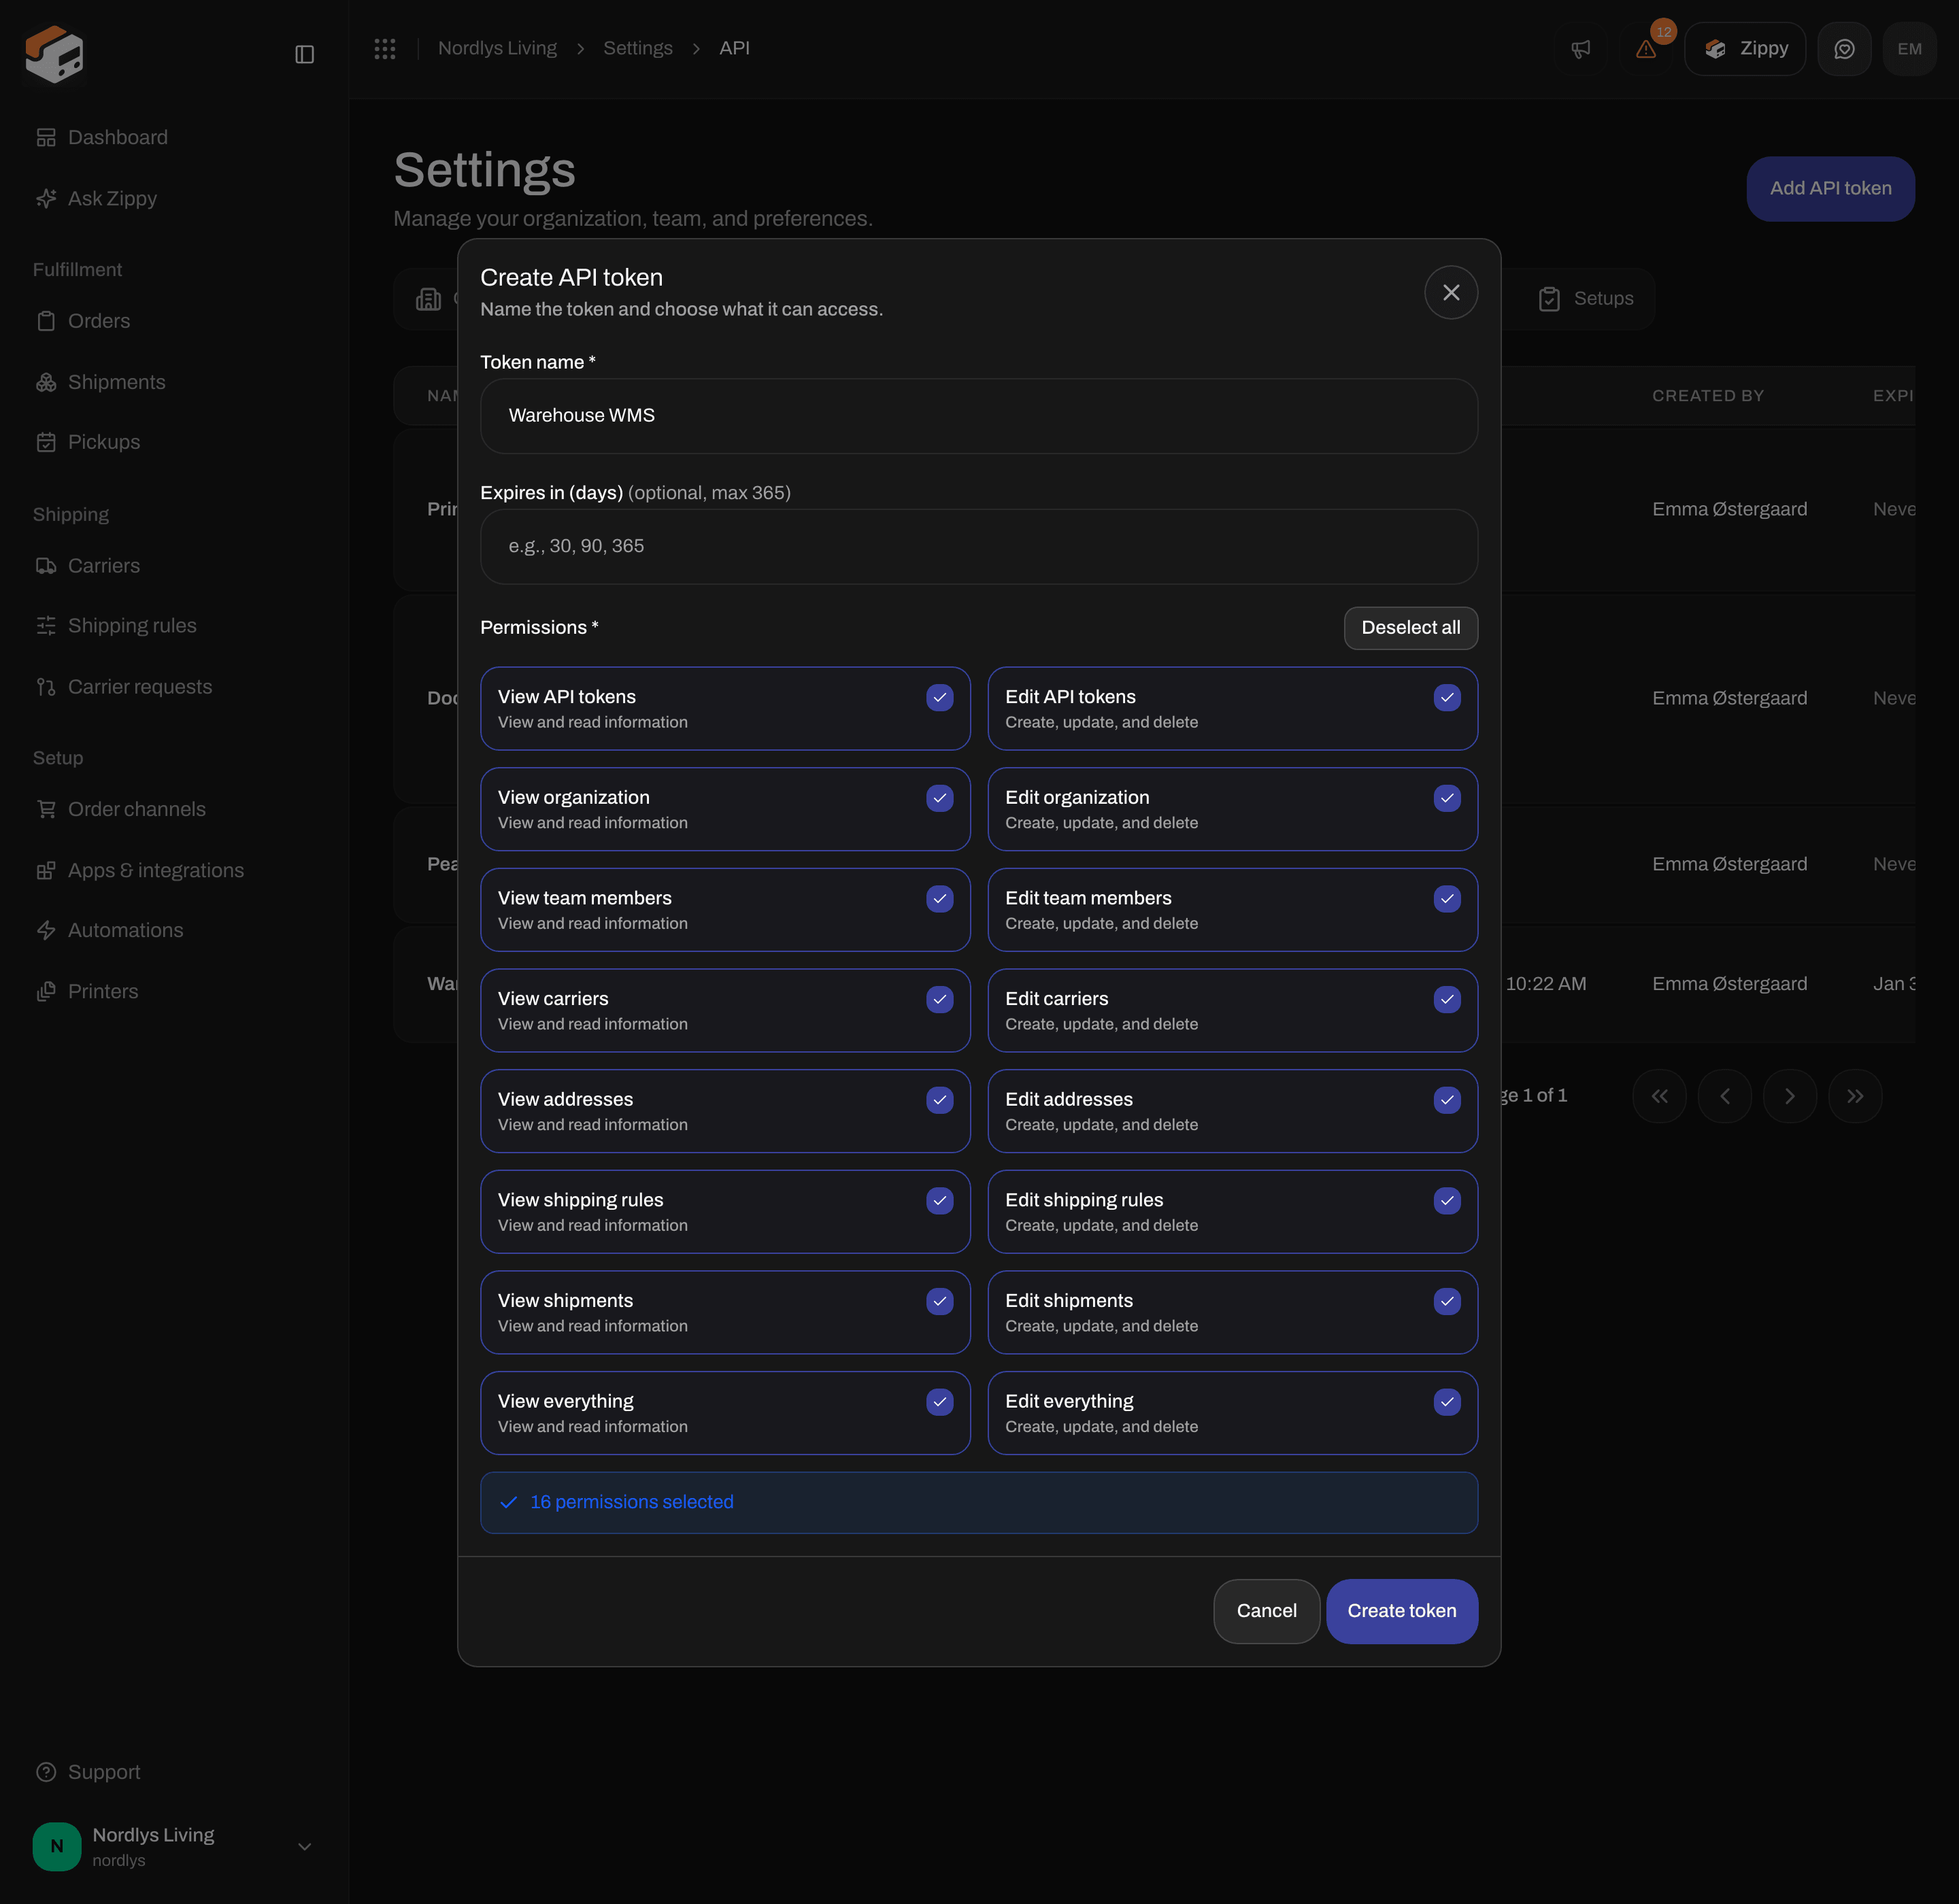This screenshot has width=1959, height=1904.
Task: Collapse the sidebar panel icon
Action: click(305, 54)
